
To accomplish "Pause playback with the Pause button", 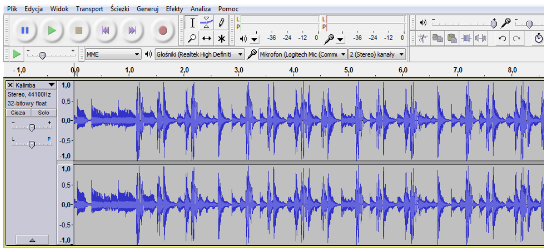I will [x=25, y=30].
